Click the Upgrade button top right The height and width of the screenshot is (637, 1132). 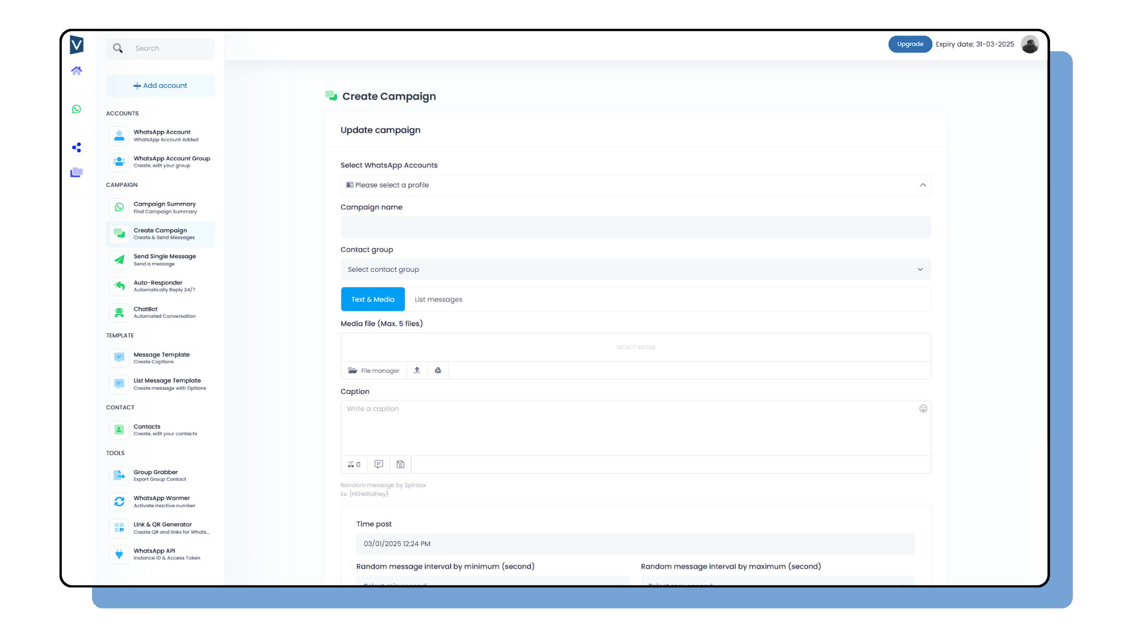coord(910,44)
